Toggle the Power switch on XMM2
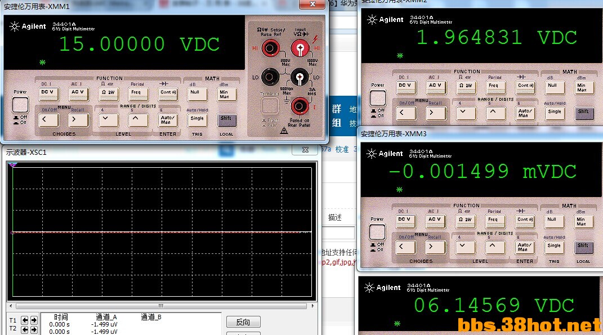The width and height of the screenshot is (603, 335). pos(378,98)
